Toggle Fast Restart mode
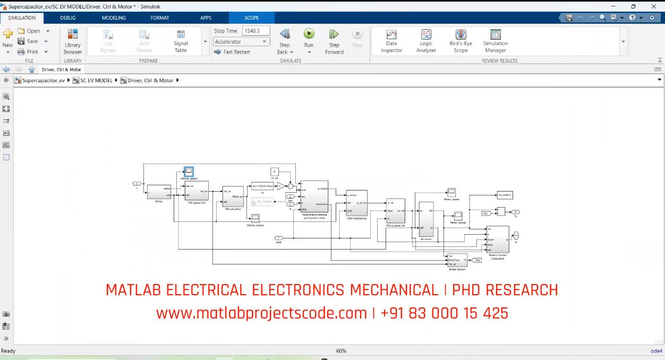This screenshot has height=360, width=665. click(x=232, y=52)
